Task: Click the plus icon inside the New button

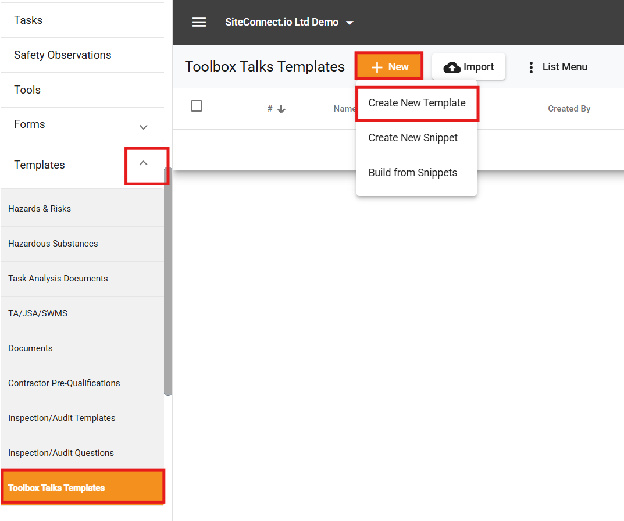Action: tap(377, 66)
